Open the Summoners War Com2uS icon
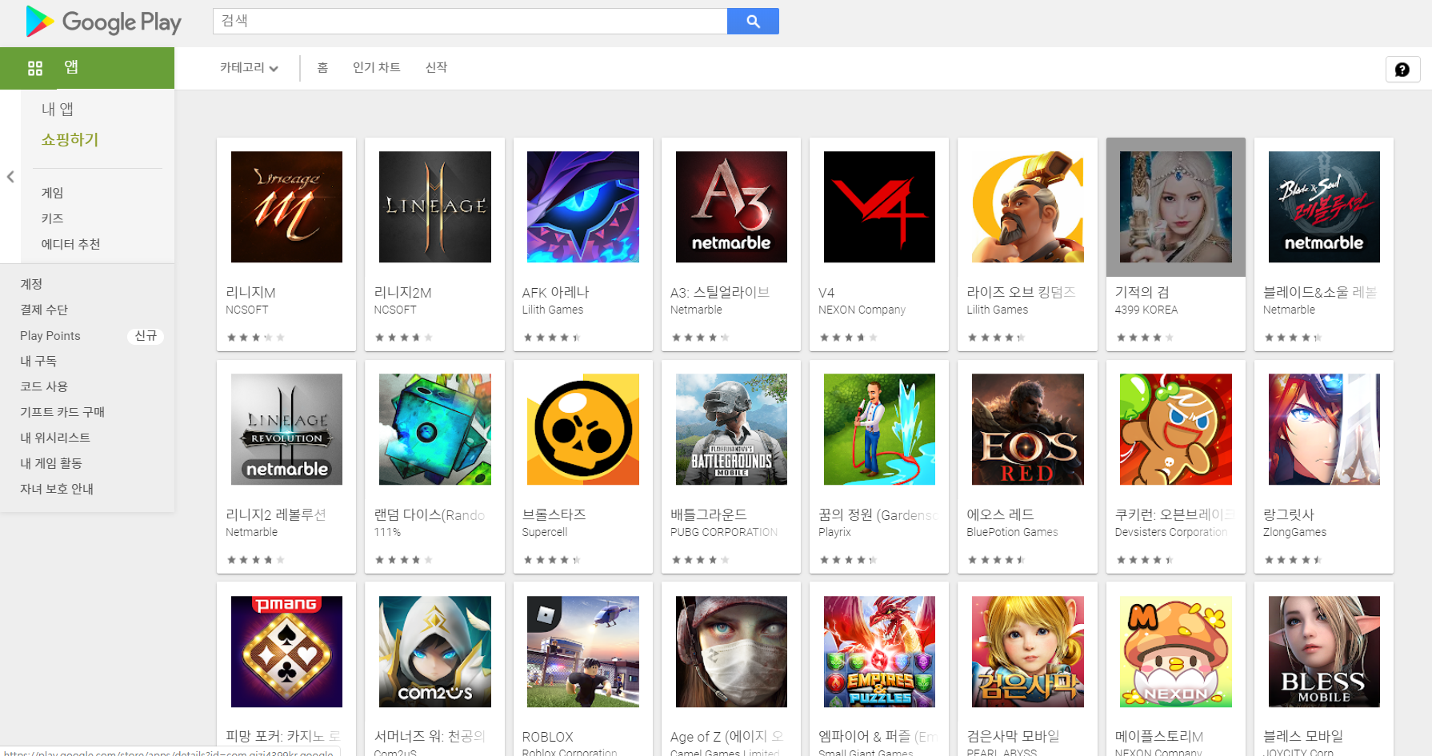 [434, 652]
